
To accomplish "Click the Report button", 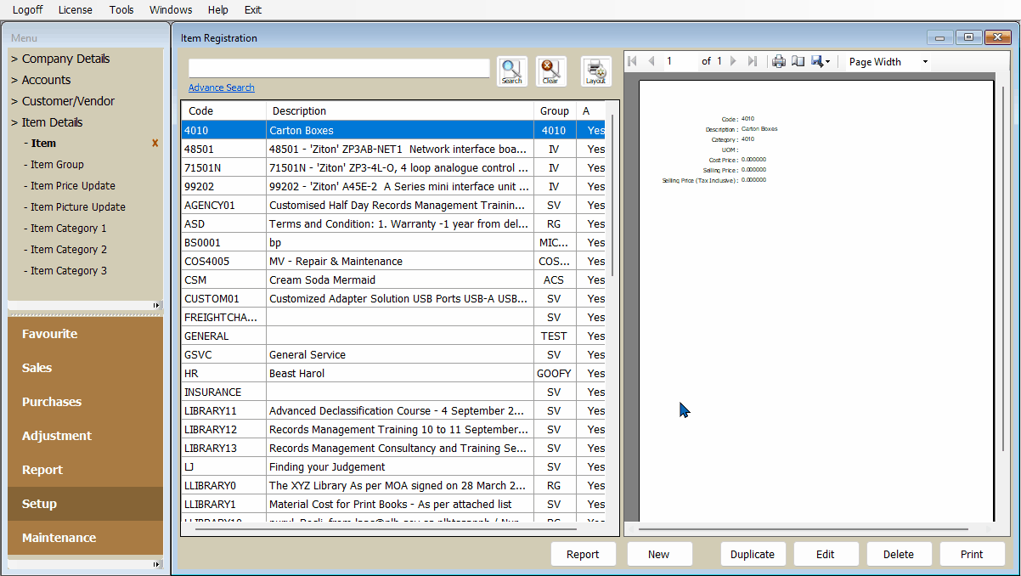I will click(x=583, y=554).
